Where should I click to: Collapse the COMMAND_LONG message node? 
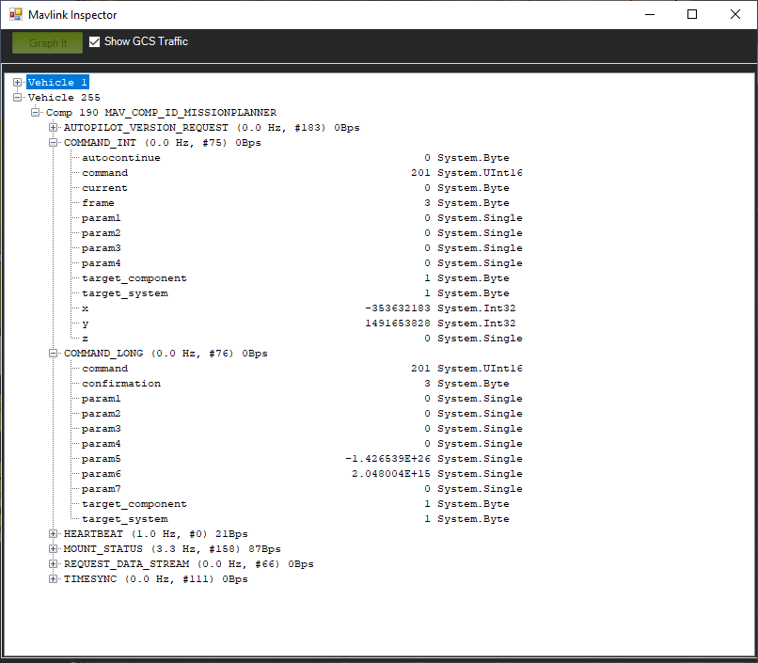[54, 354]
